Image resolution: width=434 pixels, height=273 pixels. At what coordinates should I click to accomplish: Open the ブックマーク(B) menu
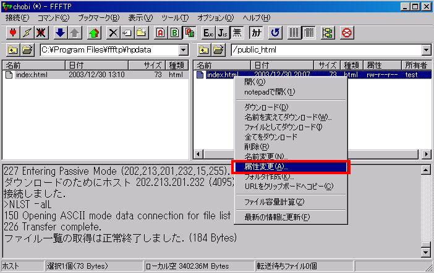(x=98, y=17)
